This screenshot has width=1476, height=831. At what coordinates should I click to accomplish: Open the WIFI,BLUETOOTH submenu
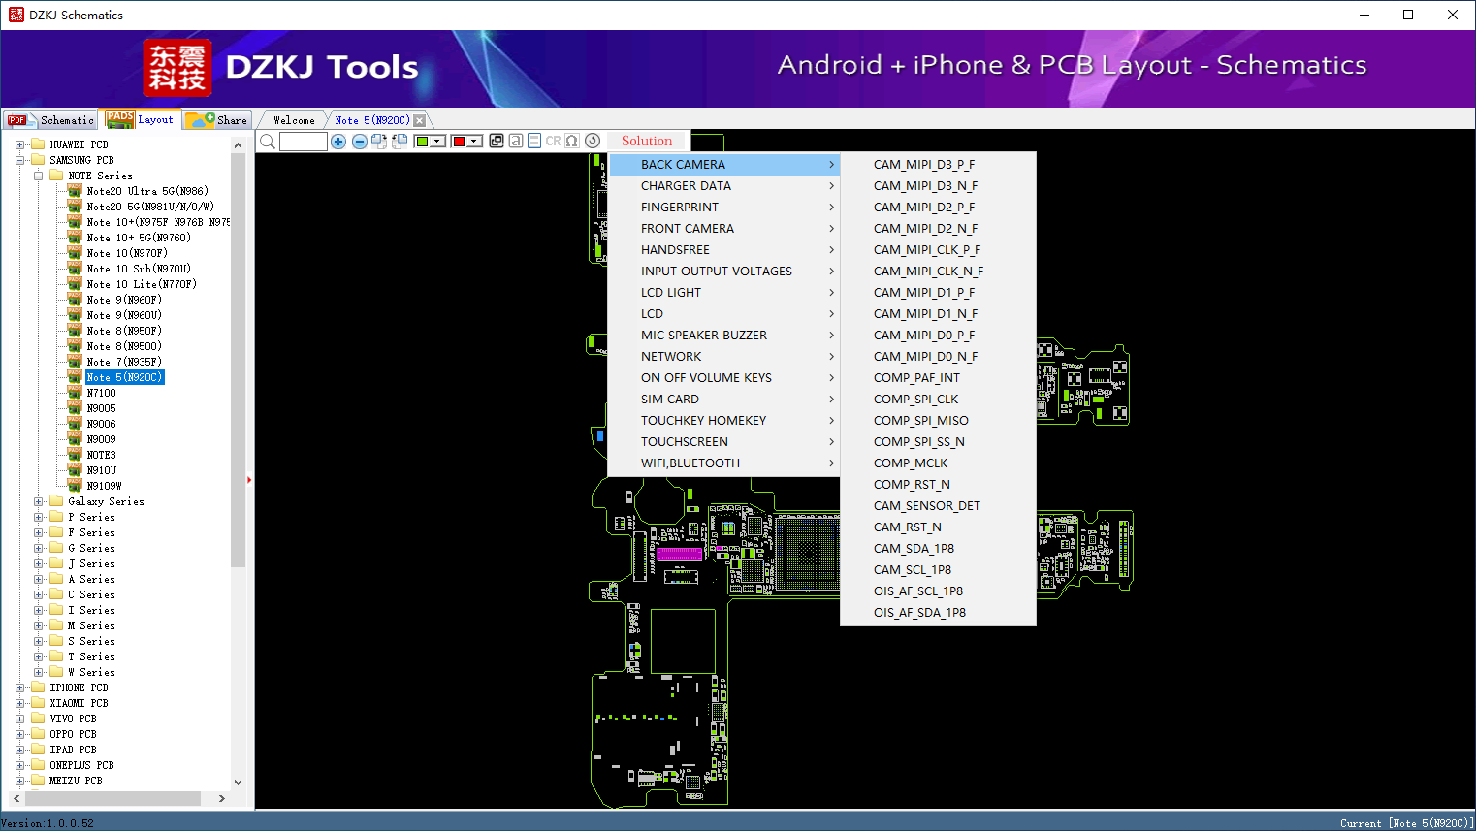pyautogui.click(x=724, y=463)
